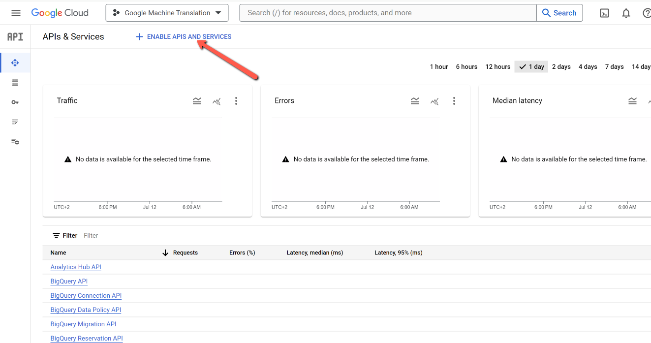Open the BigQuery Data Policy API link
The width and height of the screenshot is (651, 343).
pos(86,310)
